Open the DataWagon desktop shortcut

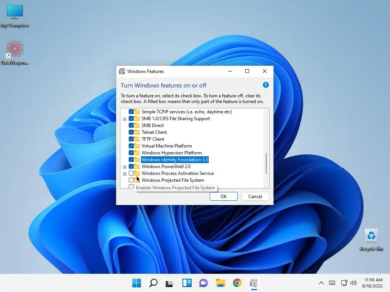[15, 52]
